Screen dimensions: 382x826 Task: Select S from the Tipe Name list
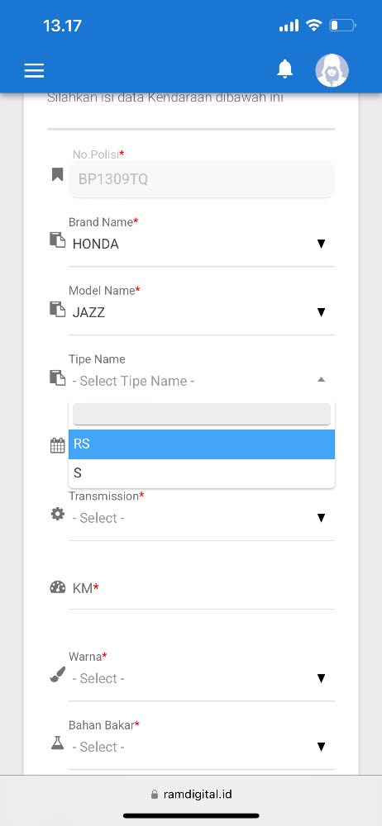pos(202,473)
